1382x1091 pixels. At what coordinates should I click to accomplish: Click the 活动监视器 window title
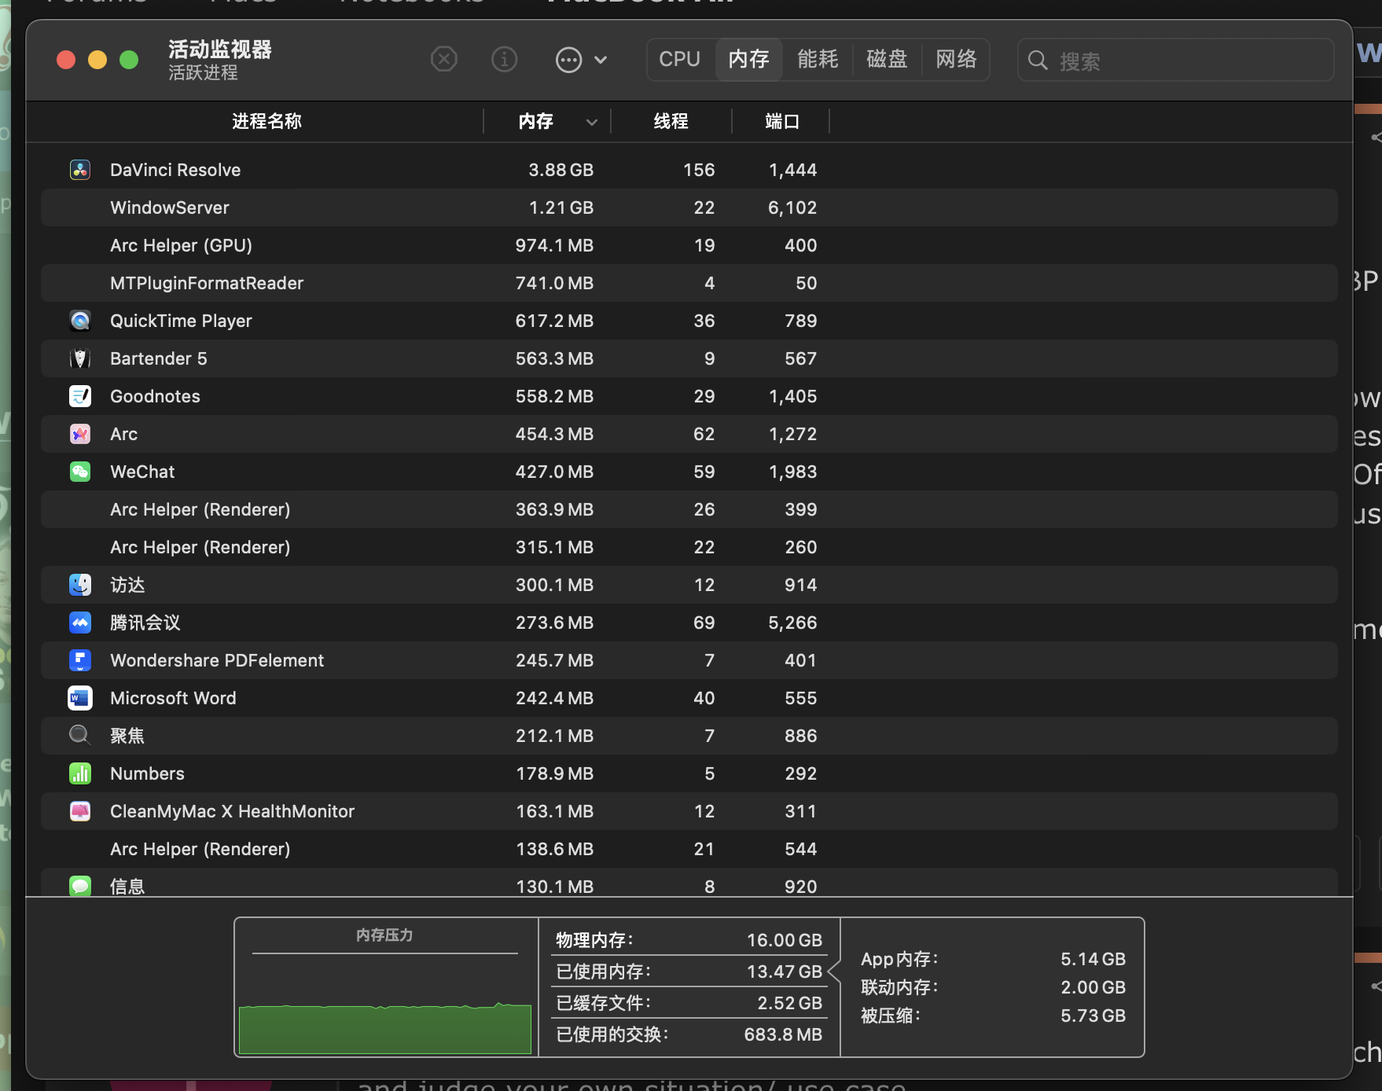pos(219,50)
